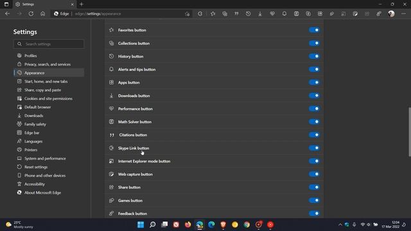Screen dimensions: 411x231
Task: Switch off the Apps button toggle
Action: [314, 82]
